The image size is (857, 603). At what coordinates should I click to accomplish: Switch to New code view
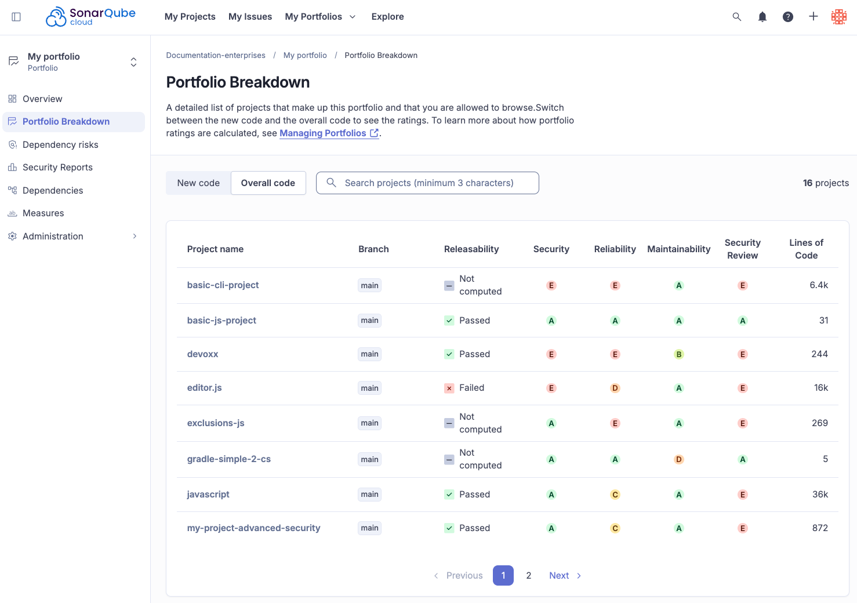click(x=198, y=183)
